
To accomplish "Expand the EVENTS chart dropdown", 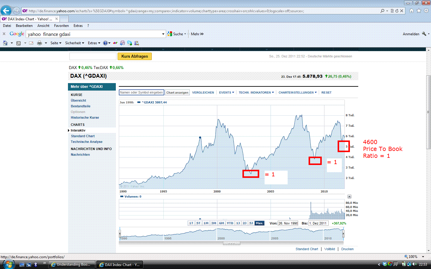I will click(x=227, y=93).
